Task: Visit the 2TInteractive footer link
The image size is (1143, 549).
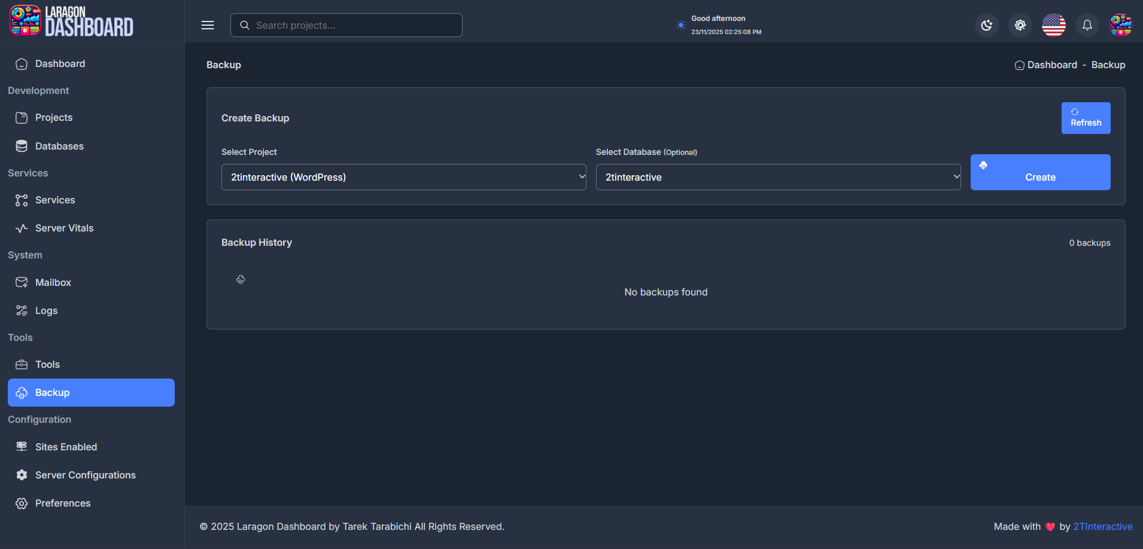Action: (x=1102, y=526)
